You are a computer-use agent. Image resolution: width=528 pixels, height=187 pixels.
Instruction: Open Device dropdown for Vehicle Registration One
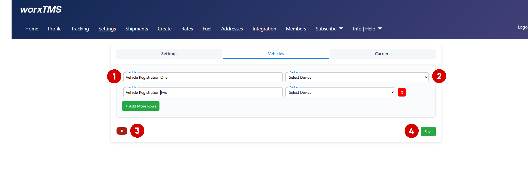click(x=357, y=77)
